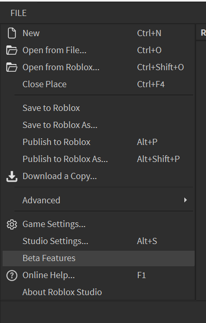Click the Download a Copy... label
Viewport: 206px width, 323px height.
(x=59, y=176)
